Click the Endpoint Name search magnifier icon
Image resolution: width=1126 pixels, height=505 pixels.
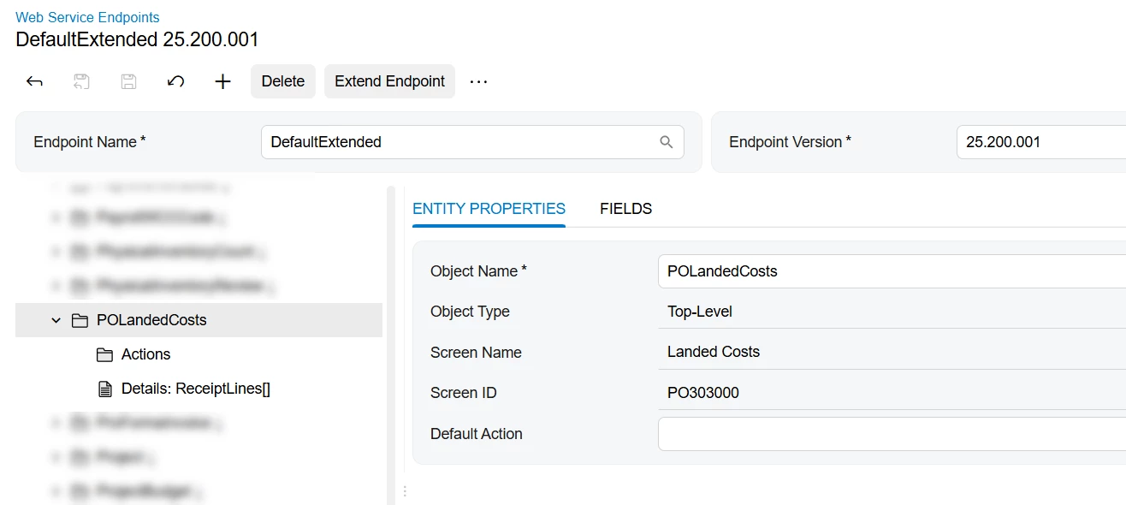click(x=667, y=142)
